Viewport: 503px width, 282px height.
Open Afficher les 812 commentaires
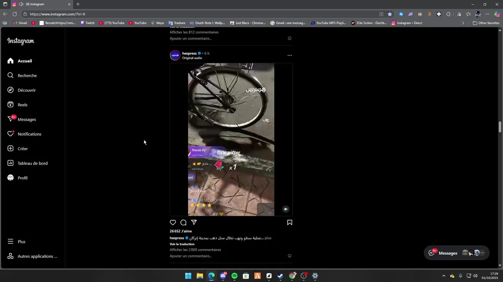coord(194,32)
